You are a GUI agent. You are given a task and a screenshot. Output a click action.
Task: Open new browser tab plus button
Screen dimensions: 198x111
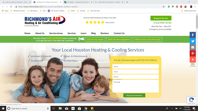[127, 2]
